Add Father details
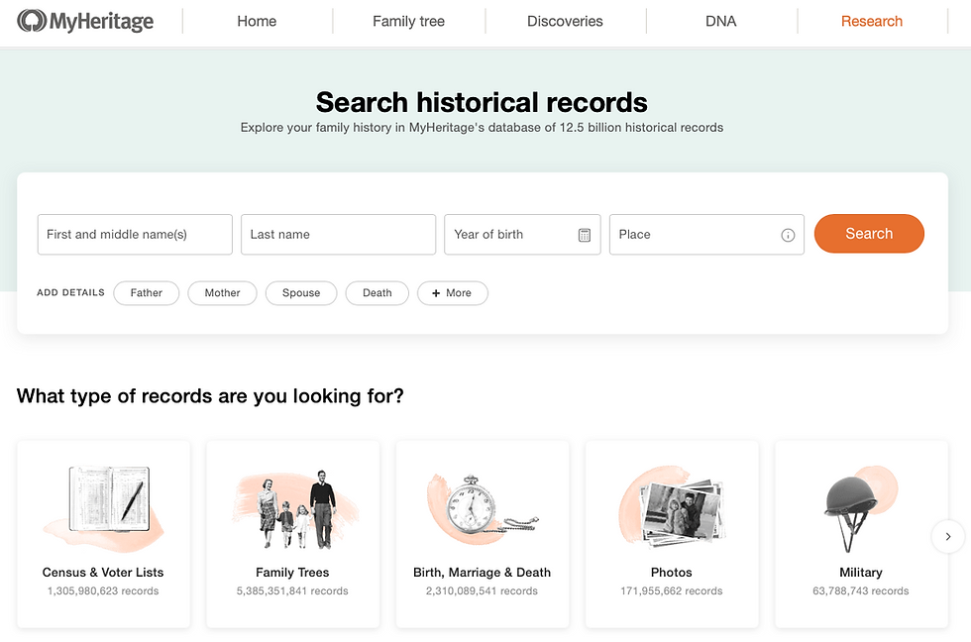 tap(147, 293)
